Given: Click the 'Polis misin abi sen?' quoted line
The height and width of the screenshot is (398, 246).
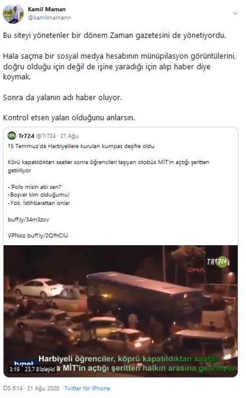Looking at the screenshot, I should click(x=35, y=187).
